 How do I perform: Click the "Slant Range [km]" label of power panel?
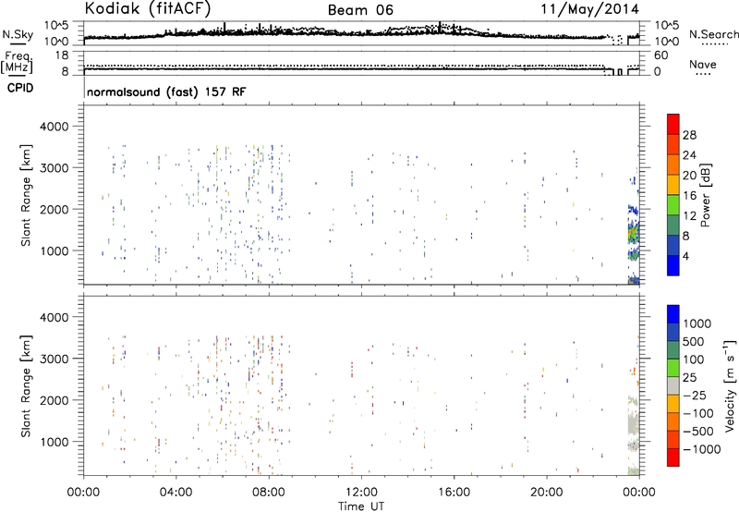(x=26, y=195)
